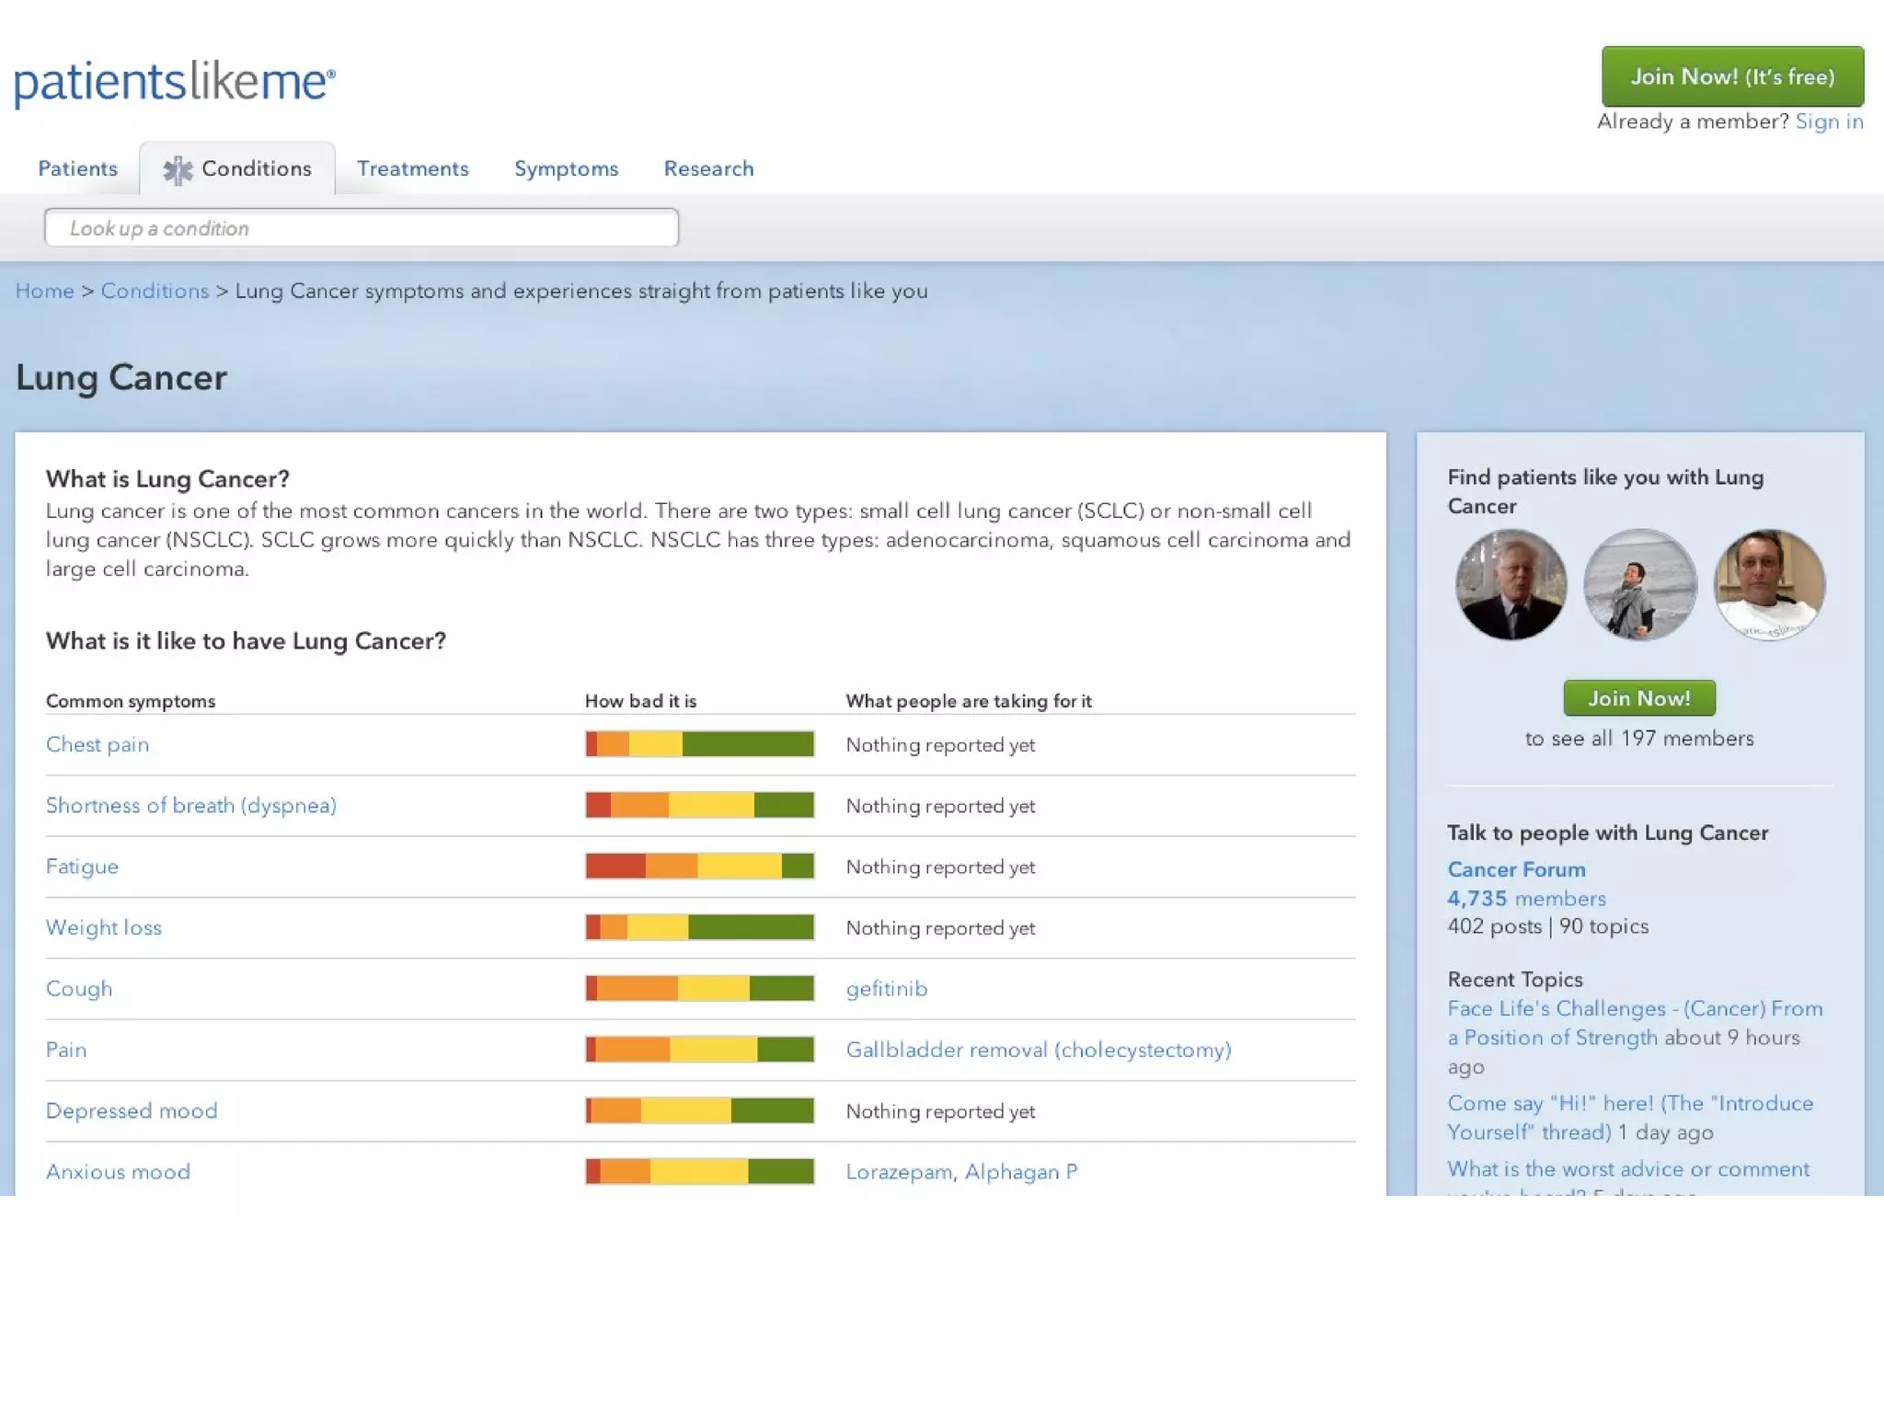Focus the Look up a condition field

click(362, 228)
